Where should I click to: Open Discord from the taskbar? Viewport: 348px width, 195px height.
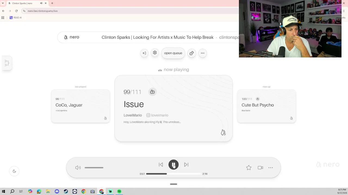[x=57, y=191]
